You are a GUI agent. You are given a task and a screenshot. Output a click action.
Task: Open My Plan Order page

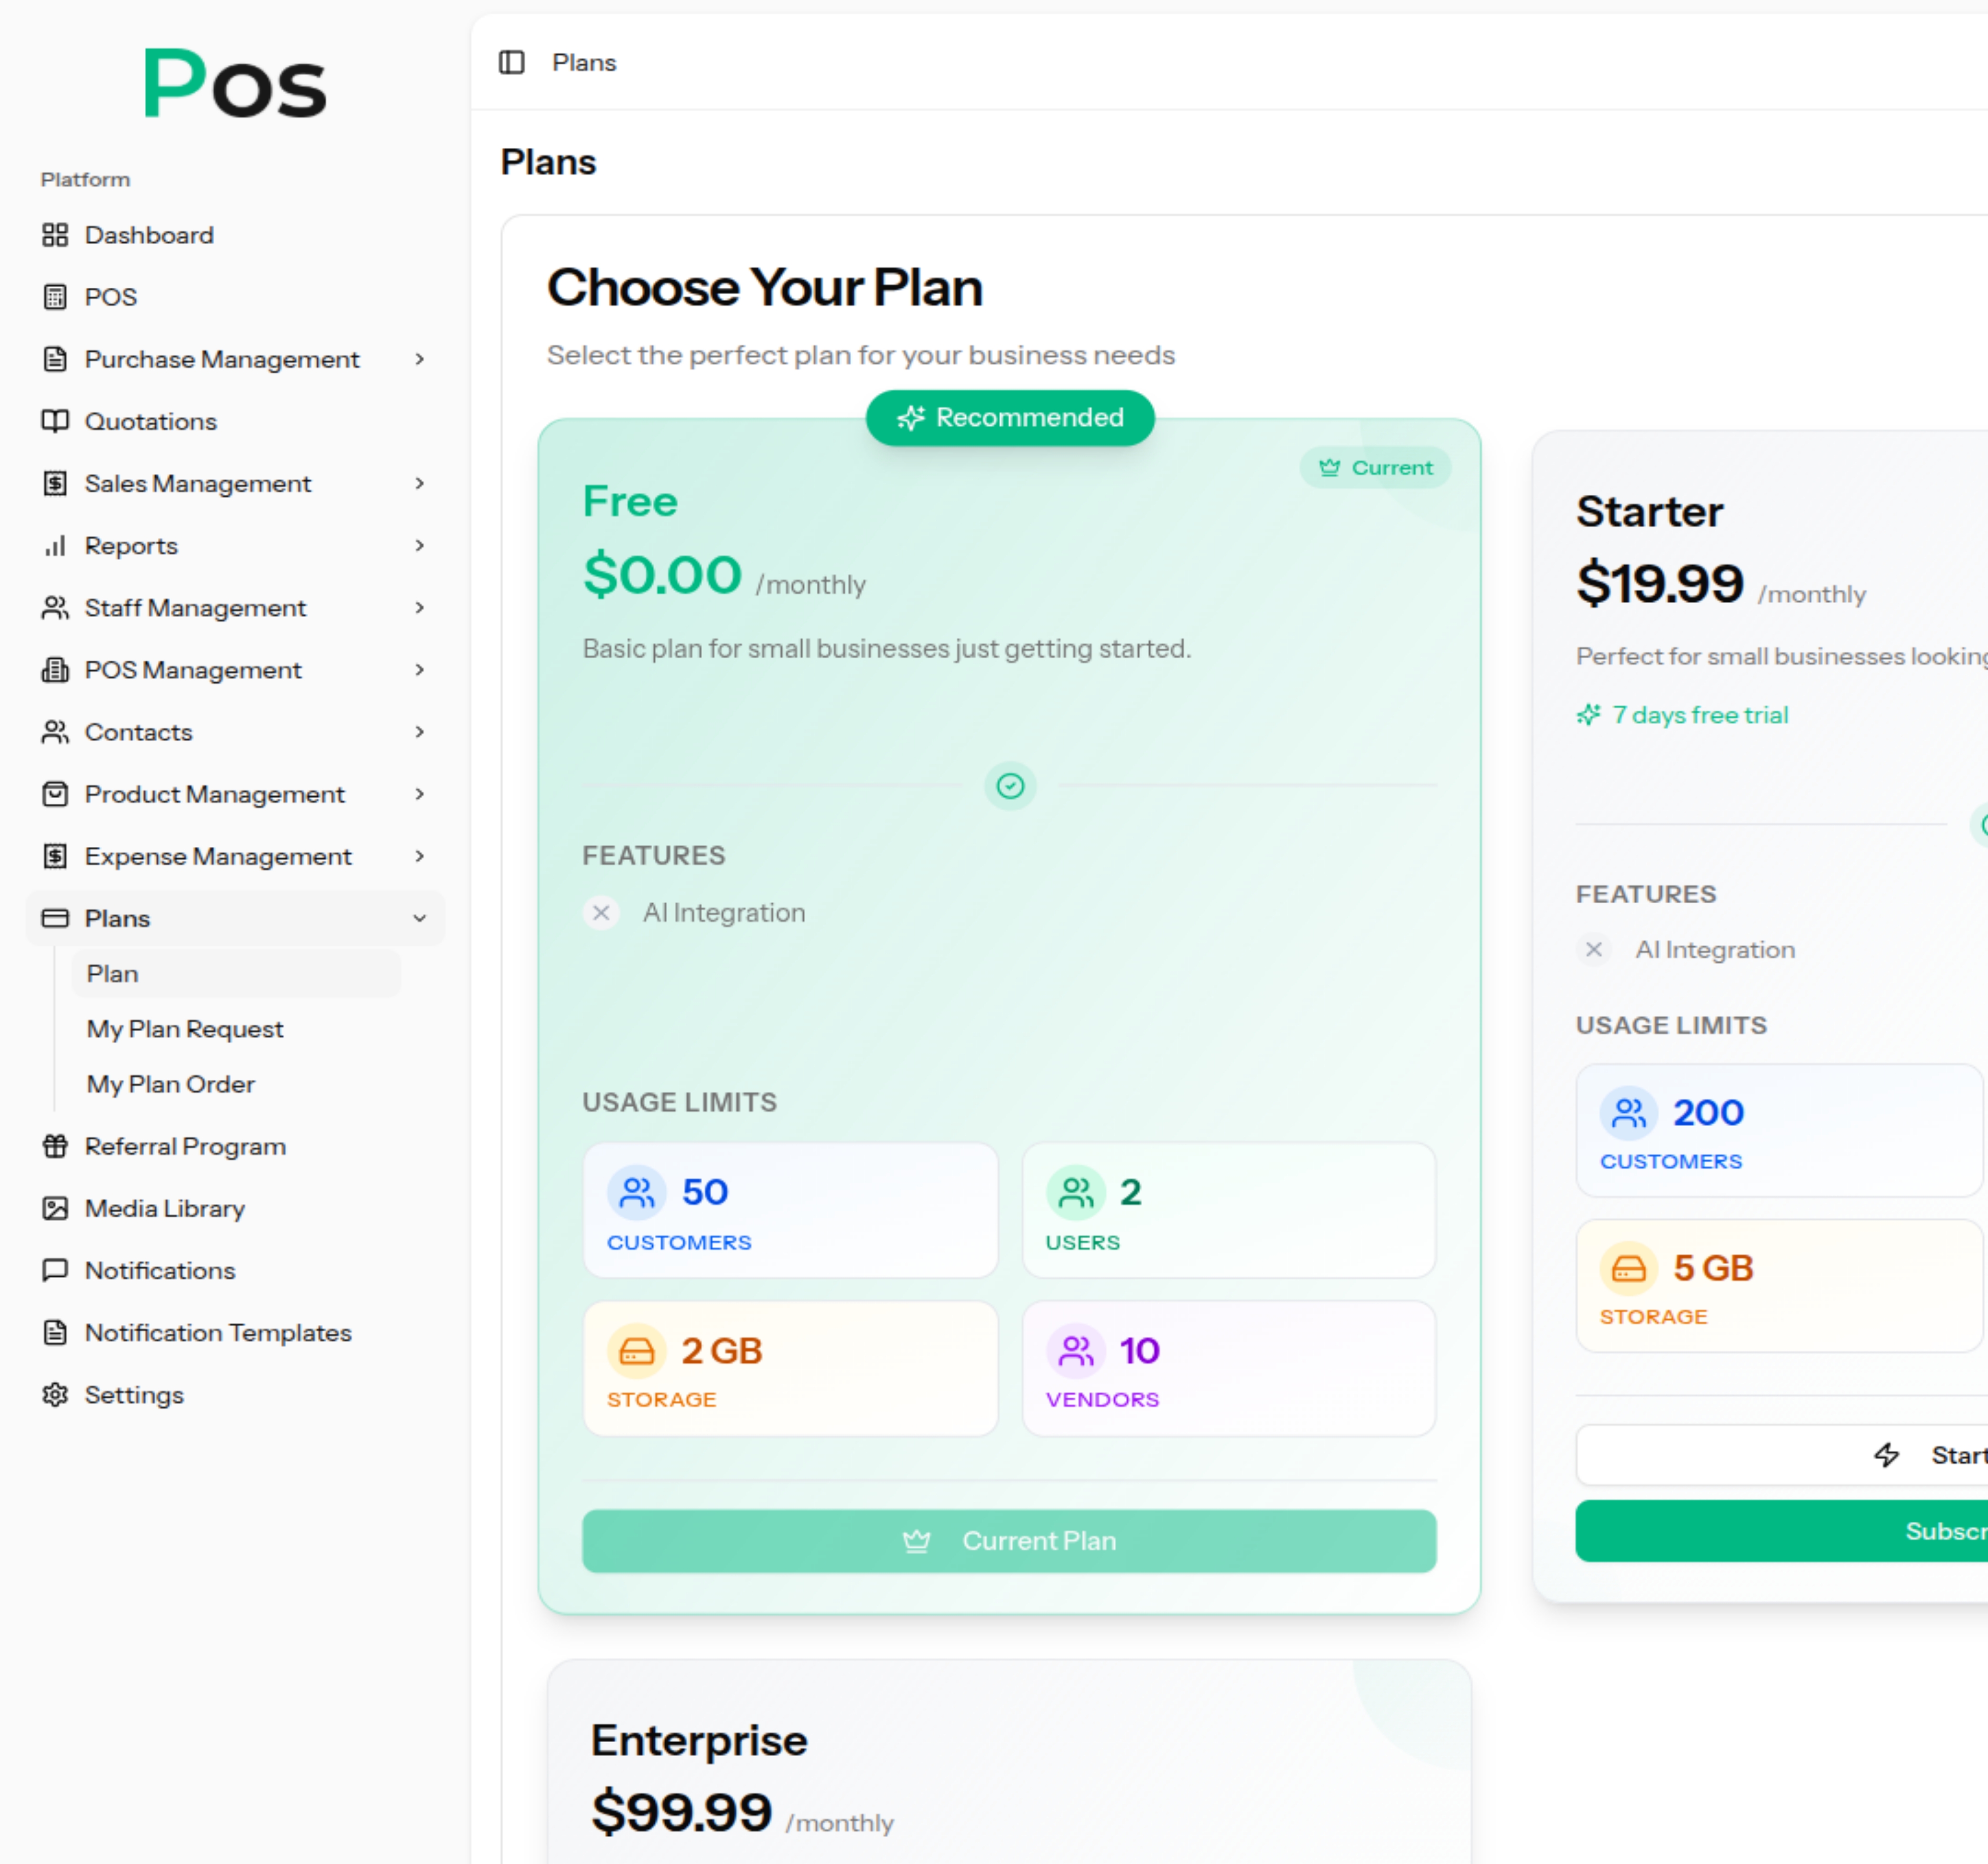click(171, 1084)
